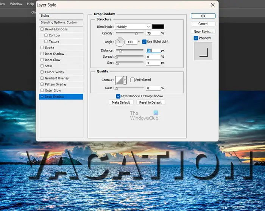Select the Styles list header

[61, 16]
